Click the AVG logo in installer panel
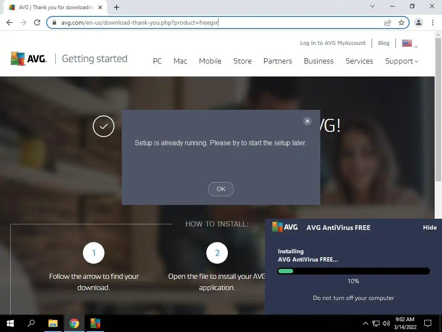This screenshot has height=332, width=442. (285, 227)
